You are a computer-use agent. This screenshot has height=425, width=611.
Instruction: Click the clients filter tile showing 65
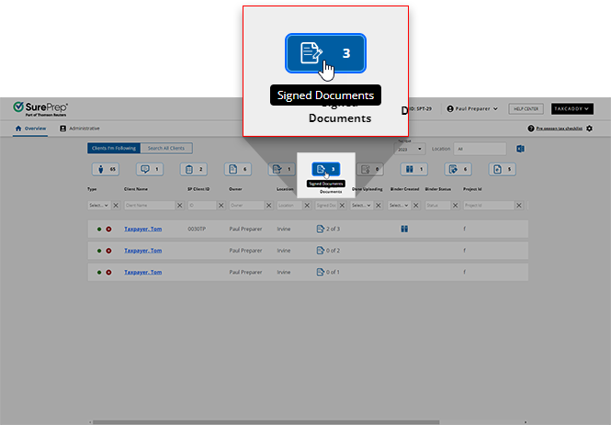(x=106, y=169)
